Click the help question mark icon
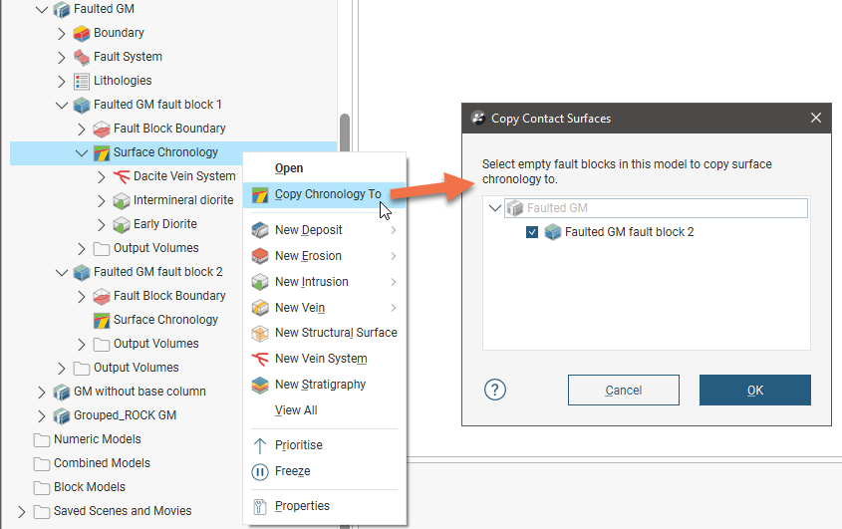The width and height of the screenshot is (842, 529). pos(495,390)
